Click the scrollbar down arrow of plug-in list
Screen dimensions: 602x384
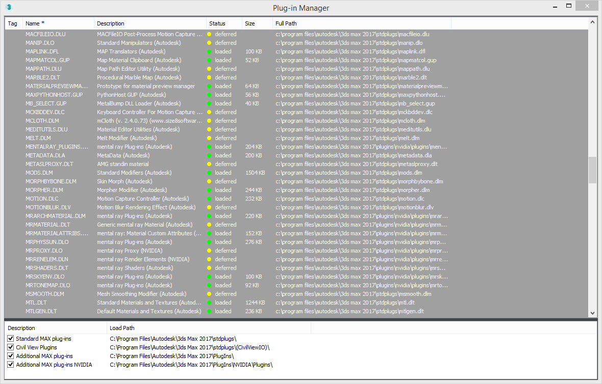(x=592, y=313)
